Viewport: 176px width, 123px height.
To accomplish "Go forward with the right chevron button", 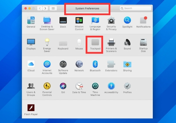I will pyautogui.click(x=45, y=8).
